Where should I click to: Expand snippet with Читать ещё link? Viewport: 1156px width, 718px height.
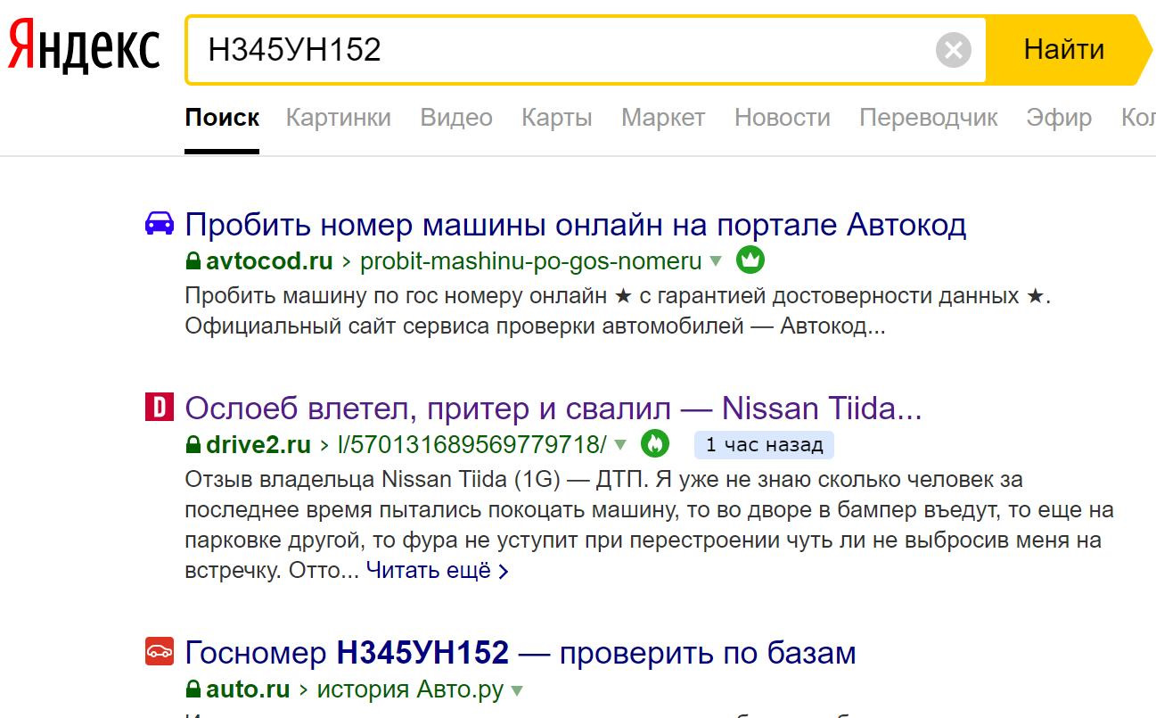click(x=437, y=571)
